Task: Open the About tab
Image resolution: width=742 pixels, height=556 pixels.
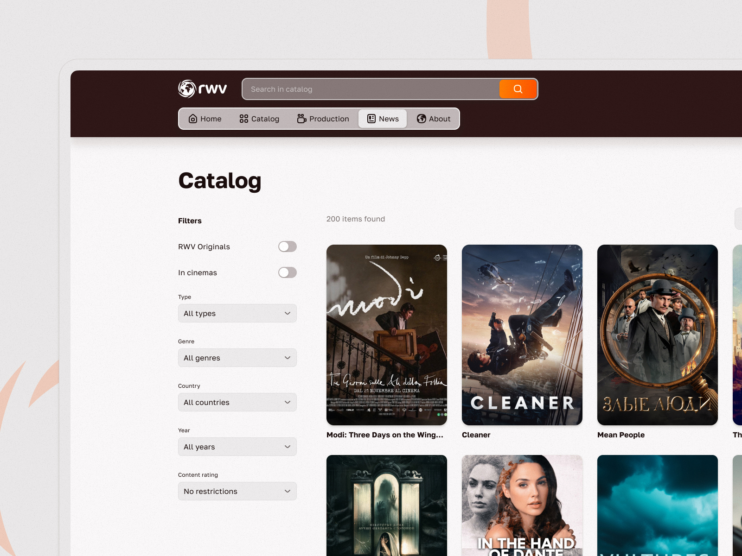Action: (434, 119)
